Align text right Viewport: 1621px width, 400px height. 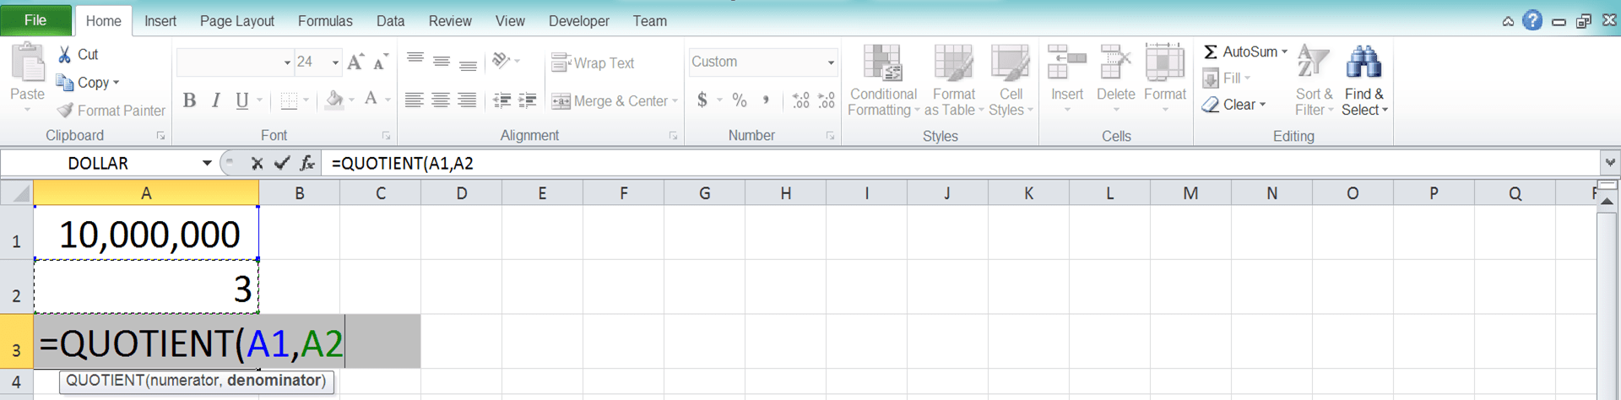point(466,100)
